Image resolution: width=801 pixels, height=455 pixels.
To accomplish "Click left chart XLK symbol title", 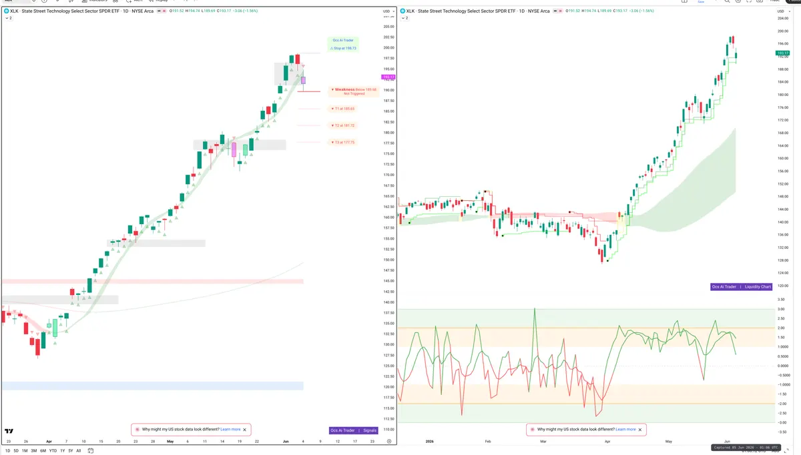I will pos(81,11).
